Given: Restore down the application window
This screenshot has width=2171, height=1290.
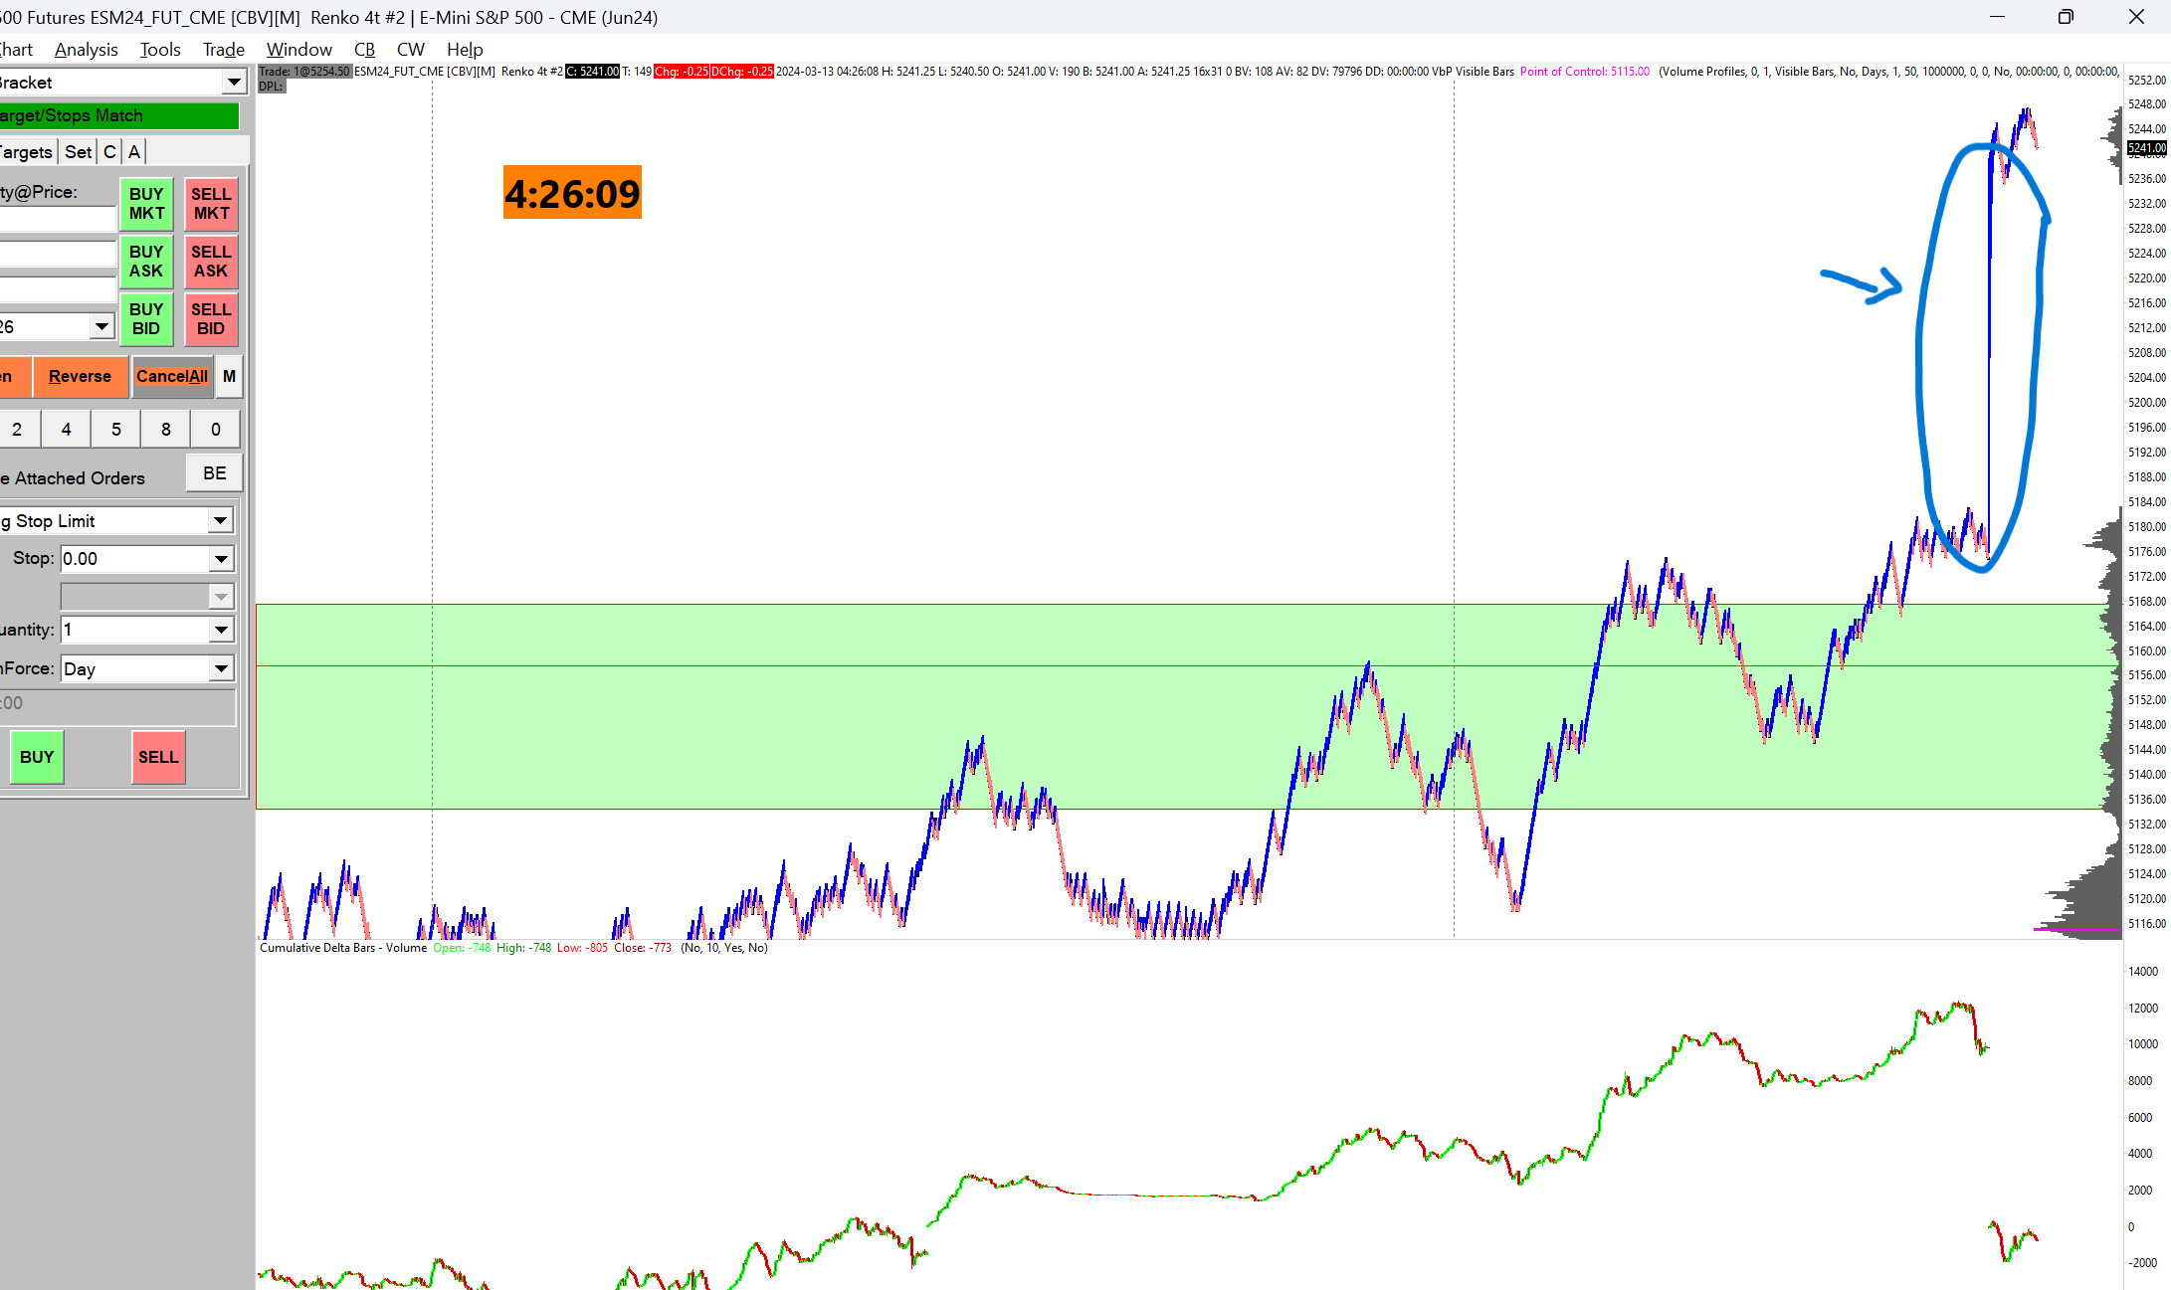Looking at the screenshot, I should tap(2067, 17).
